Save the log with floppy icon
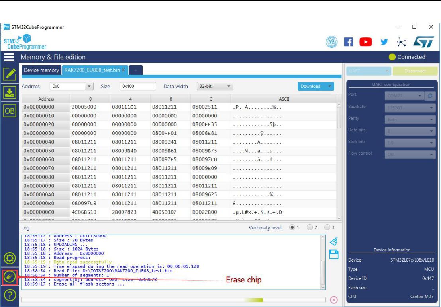441x307 pixels. (334, 254)
